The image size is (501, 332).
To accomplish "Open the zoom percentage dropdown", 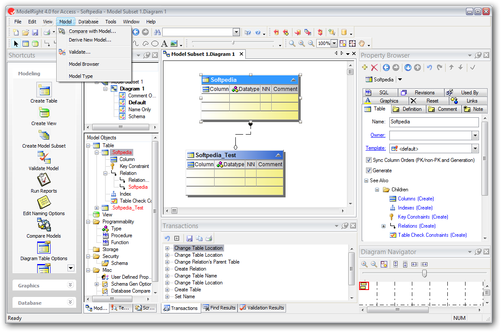I will [334, 43].
